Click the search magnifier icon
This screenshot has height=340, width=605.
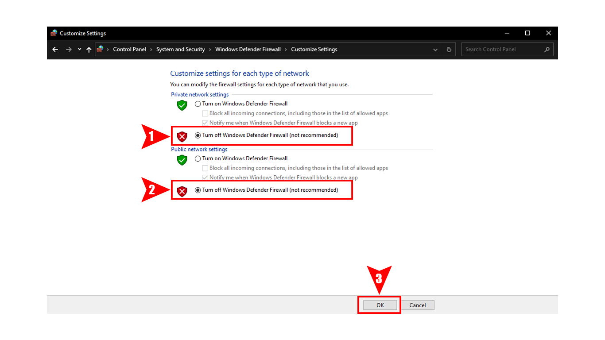point(547,50)
